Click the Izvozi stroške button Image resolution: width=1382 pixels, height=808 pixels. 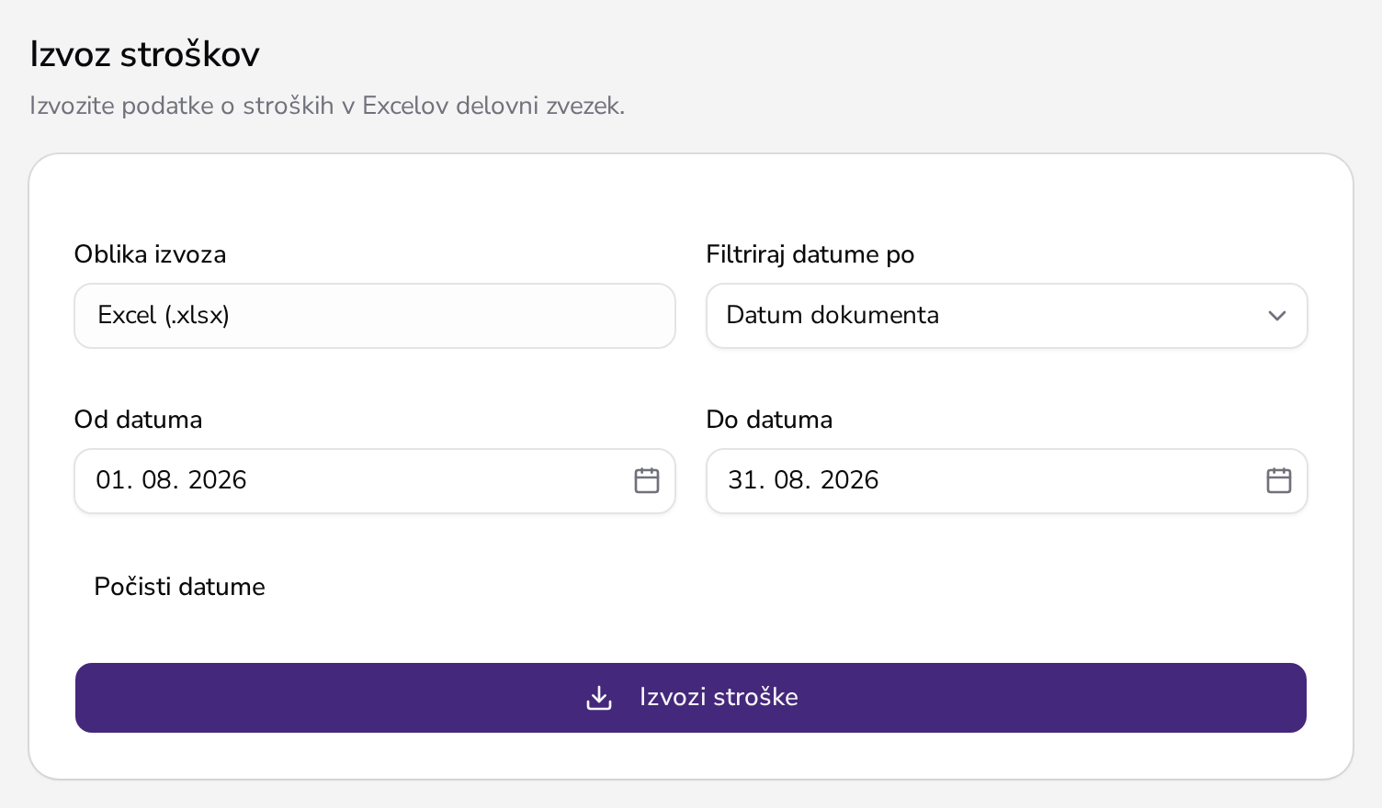point(691,698)
